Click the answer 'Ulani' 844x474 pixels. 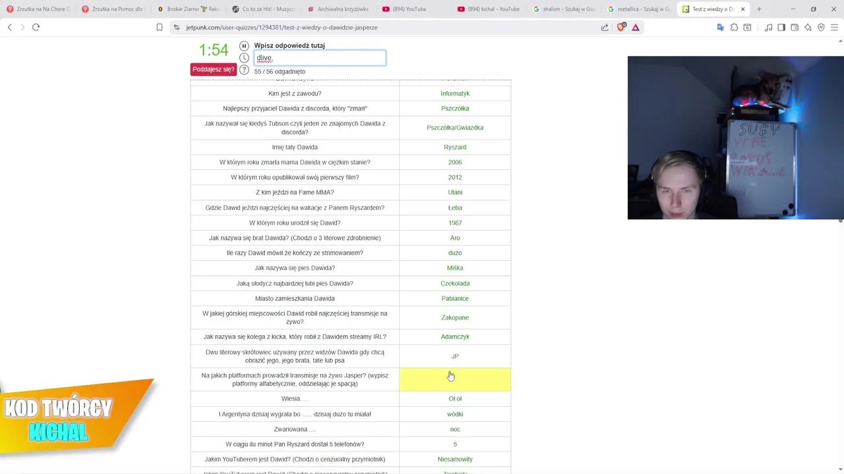tap(455, 192)
